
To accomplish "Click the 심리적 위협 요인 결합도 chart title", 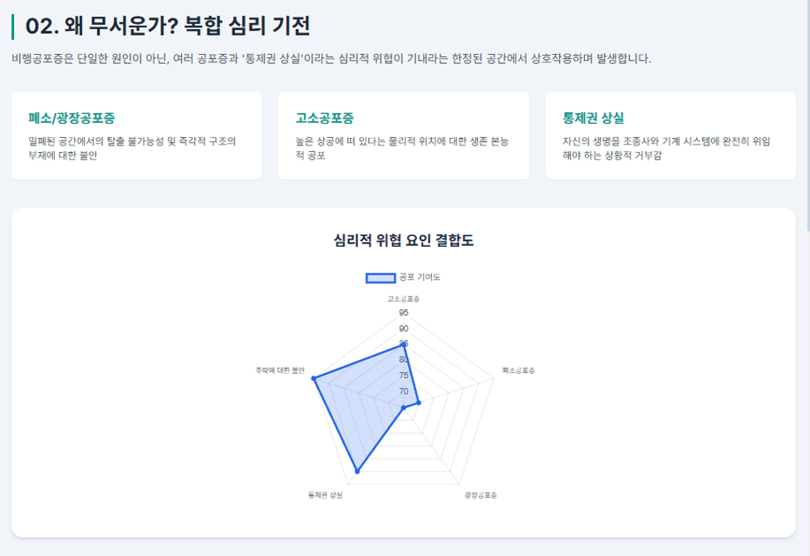I will click(404, 240).
